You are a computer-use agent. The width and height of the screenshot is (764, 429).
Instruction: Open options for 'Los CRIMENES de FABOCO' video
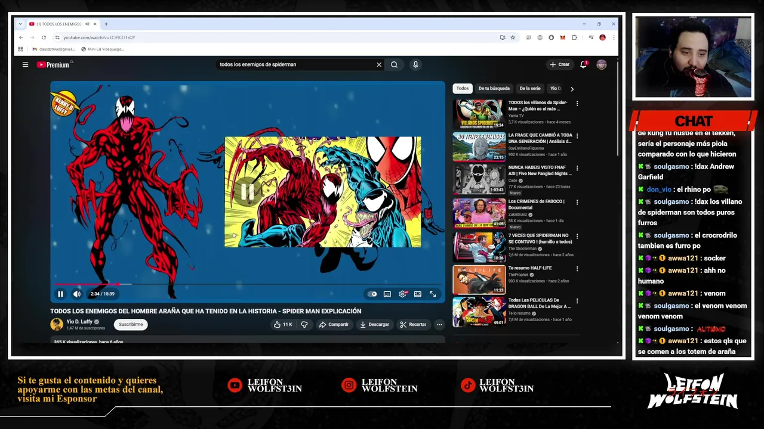point(577,202)
